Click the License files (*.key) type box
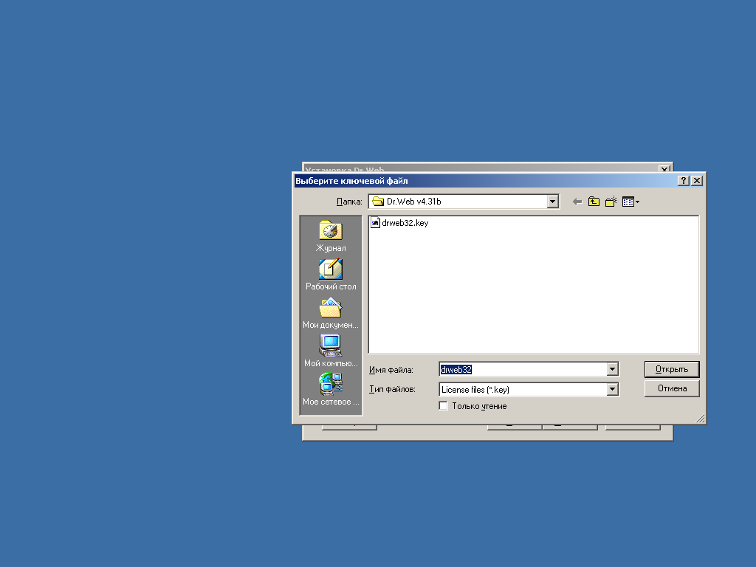Image resolution: width=756 pixels, height=567 pixels. 523,389
